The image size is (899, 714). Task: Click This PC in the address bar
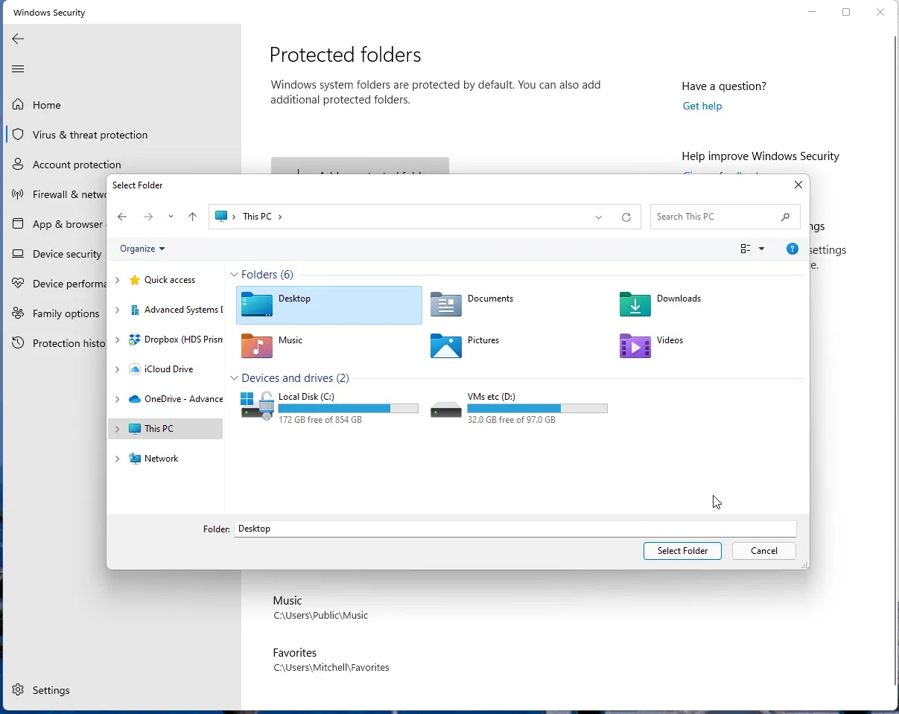point(257,217)
